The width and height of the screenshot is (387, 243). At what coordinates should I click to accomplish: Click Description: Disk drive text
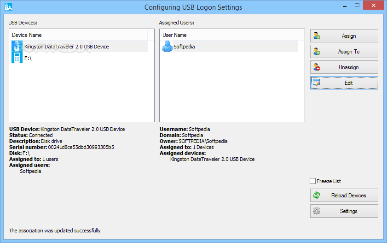tap(36, 141)
